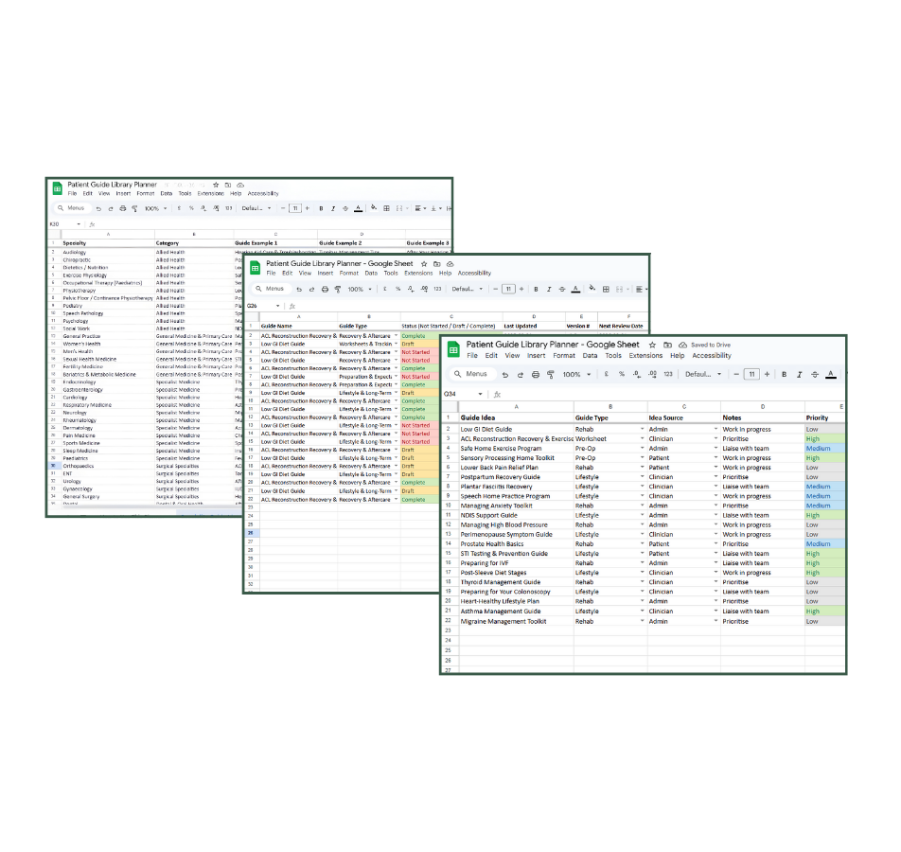901x852 pixels.
Task: Click Undo in the Specialty sheet toolbar
Action: click(x=97, y=208)
